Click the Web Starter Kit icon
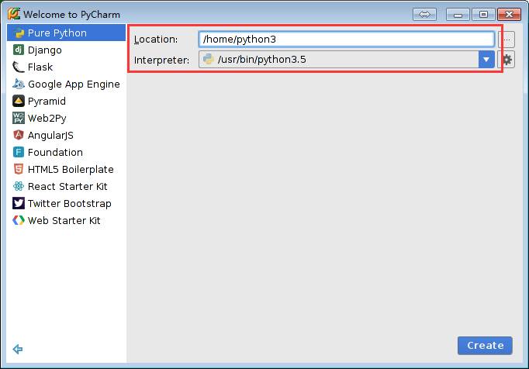 [x=19, y=220]
